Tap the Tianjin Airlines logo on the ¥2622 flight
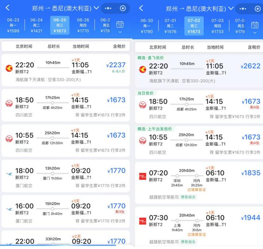The width and height of the screenshot is (263, 249). pyautogui.click(x=143, y=69)
